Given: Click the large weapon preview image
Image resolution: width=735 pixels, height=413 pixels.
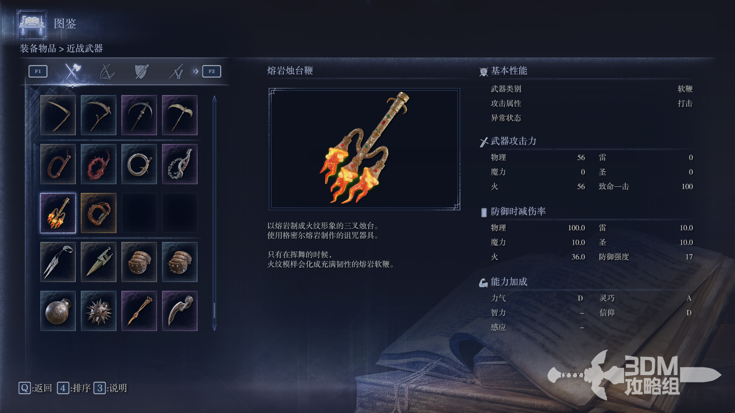Looking at the screenshot, I should (x=364, y=149).
